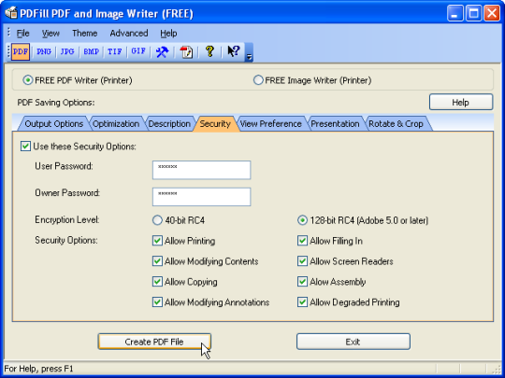
Task: Uncheck Allow Modifying Annotations
Action: (x=157, y=302)
